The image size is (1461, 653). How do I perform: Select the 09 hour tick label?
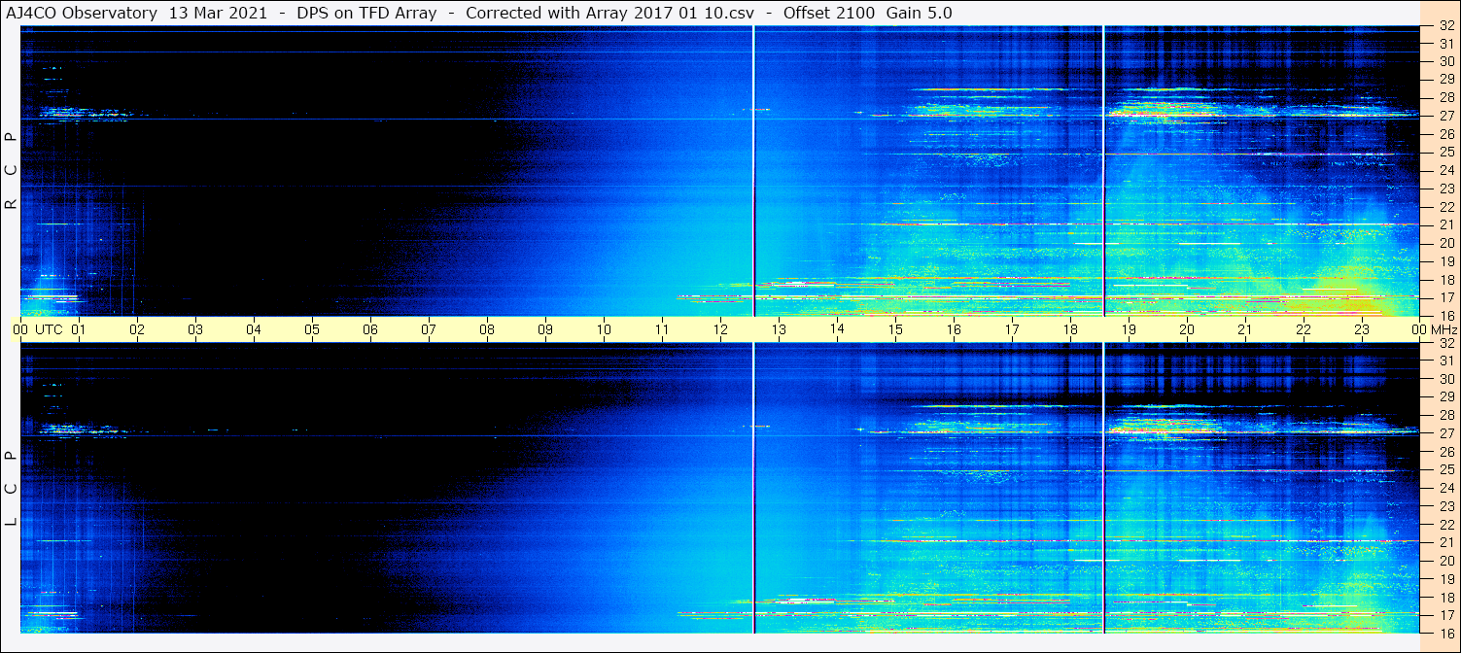point(545,329)
